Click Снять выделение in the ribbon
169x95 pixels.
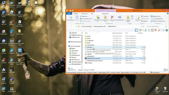point(157,19)
